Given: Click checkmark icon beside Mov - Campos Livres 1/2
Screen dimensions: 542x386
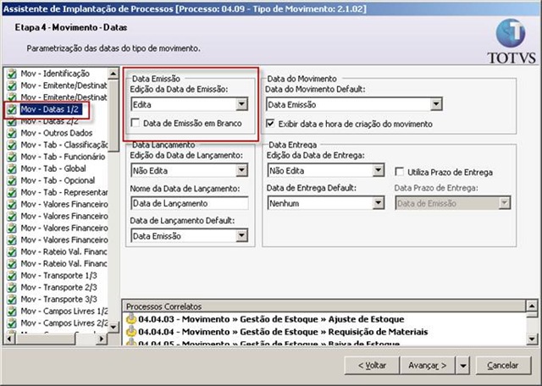Looking at the screenshot, I should pyautogui.click(x=12, y=311).
